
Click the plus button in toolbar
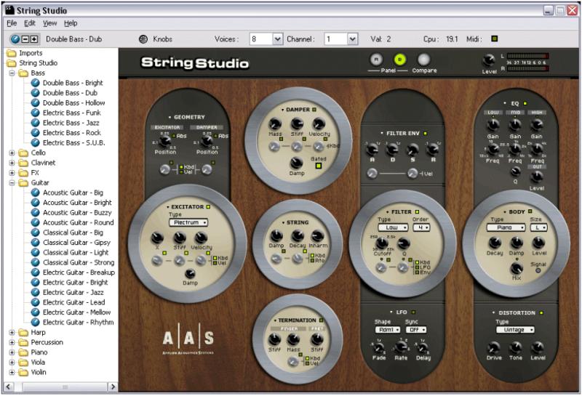tap(33, 39)
